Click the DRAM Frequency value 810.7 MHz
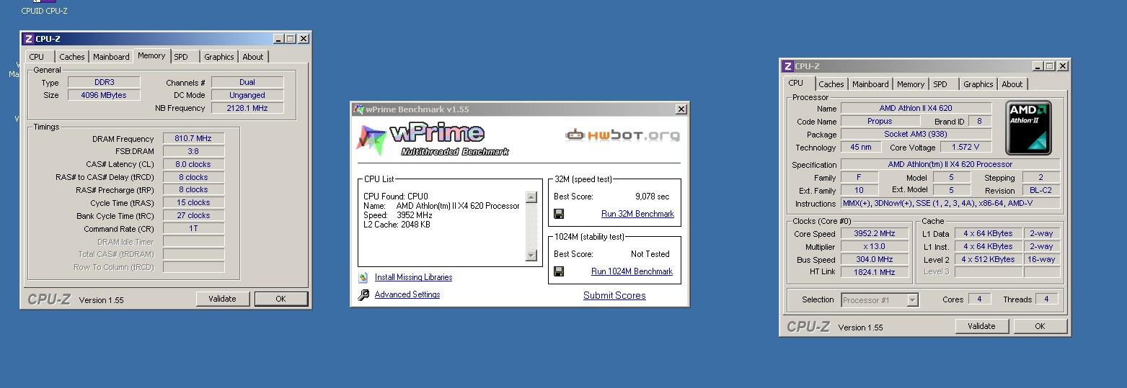Image resolution: width=1127 pixels, height=388 pixels. tap(193, 138)
